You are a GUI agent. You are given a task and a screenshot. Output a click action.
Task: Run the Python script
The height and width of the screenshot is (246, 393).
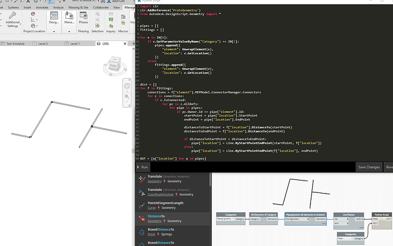pos(142,167)
